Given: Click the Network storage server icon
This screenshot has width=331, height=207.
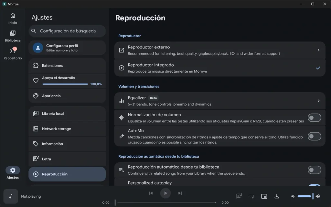Looking at the screenshot, I should coord(36,129).
